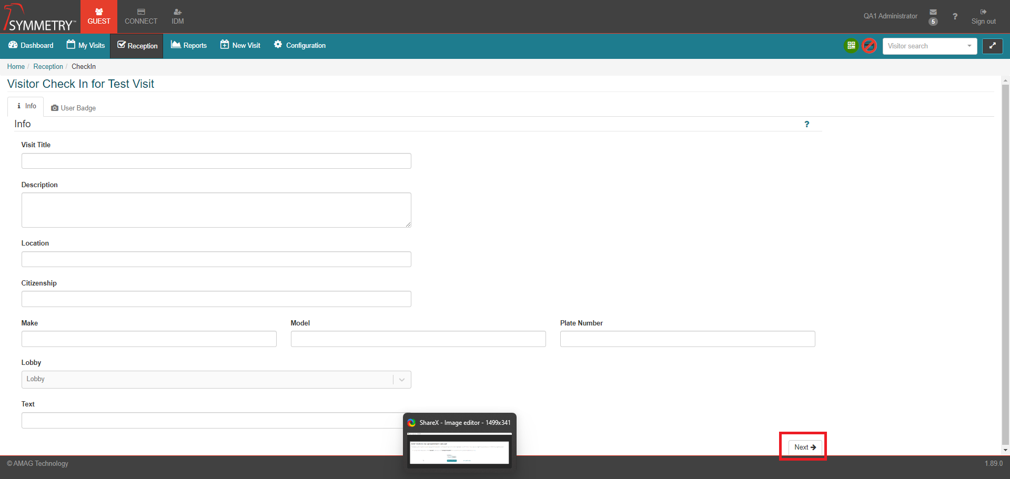The height and width of the screenshot is (479, 1010).
Task: Select the Info tab
Action: point(26,106)
